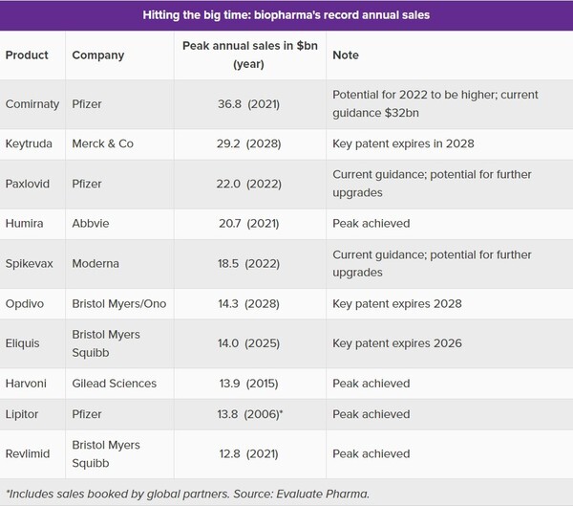Click the '14.0 (2025)' sales value

tap(249, 343)
